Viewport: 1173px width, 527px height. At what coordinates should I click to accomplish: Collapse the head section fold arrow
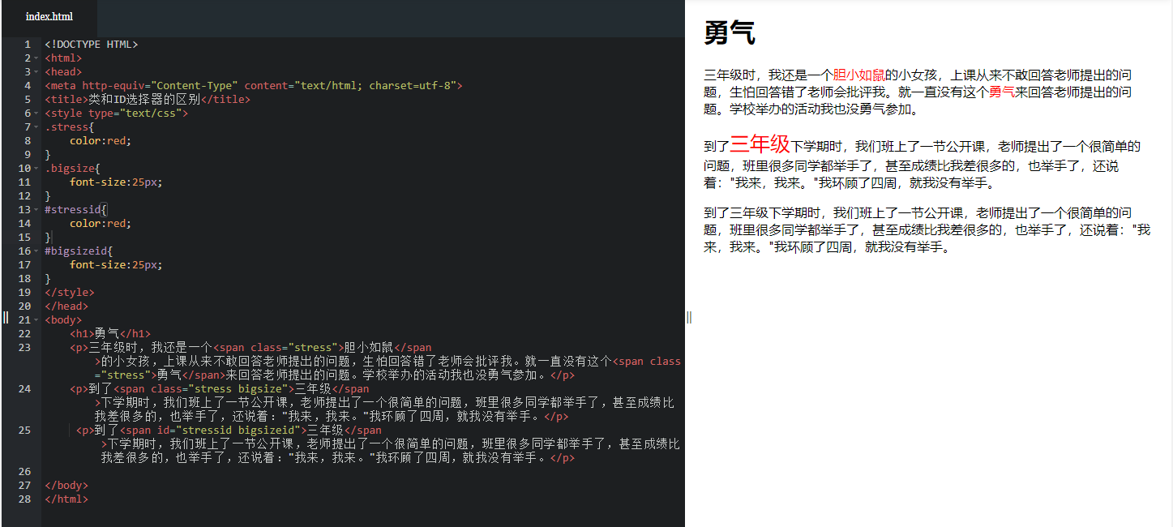pos(36,71)
